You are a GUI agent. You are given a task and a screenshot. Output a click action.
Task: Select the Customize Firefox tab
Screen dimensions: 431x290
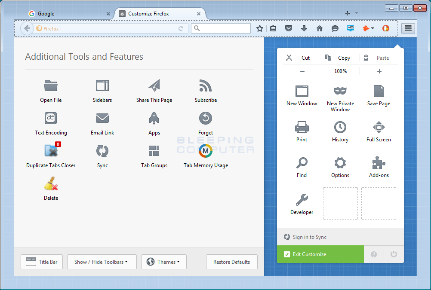160,13
